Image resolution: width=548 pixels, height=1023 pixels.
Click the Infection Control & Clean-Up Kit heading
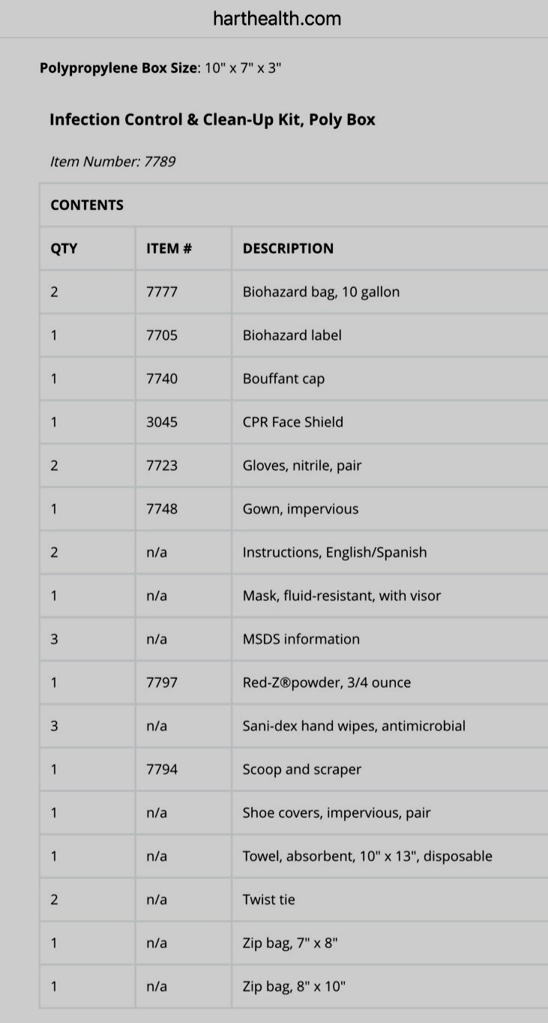point(212,120)
